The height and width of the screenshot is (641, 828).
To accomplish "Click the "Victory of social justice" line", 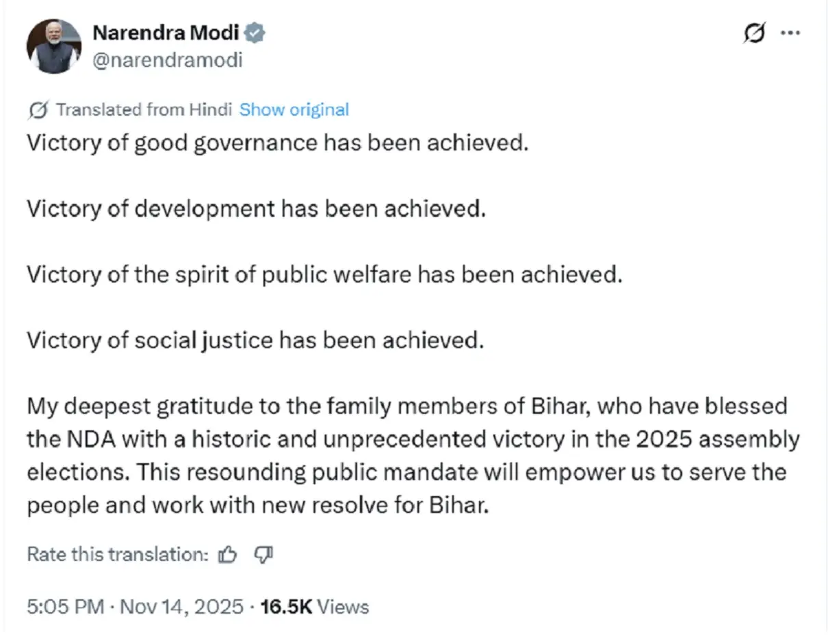I will tap(255, 340).
